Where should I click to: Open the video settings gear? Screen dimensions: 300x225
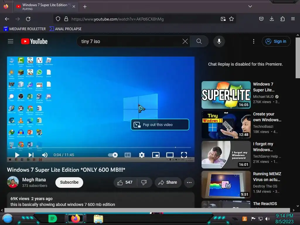pos(142,155)
